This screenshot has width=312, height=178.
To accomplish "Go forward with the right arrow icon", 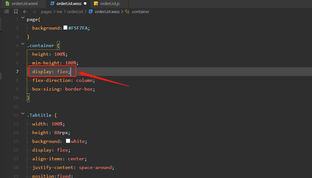I will pyautogui.click(x=34, y=12).
